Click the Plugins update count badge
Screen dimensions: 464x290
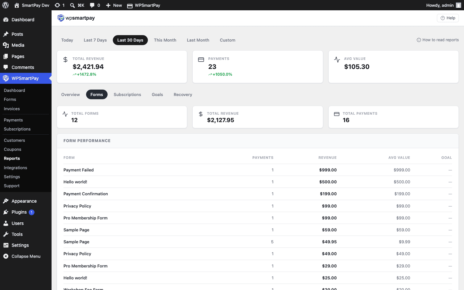pos(32,212)
